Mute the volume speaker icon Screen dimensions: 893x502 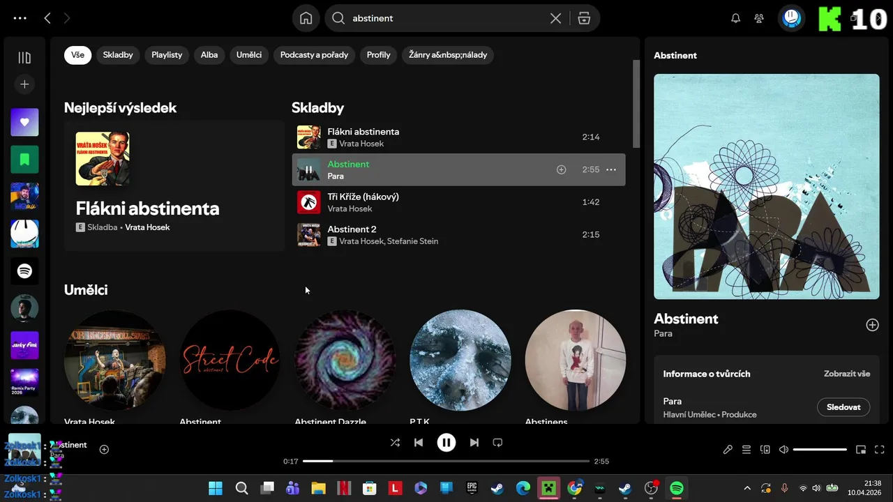(783, 450)
